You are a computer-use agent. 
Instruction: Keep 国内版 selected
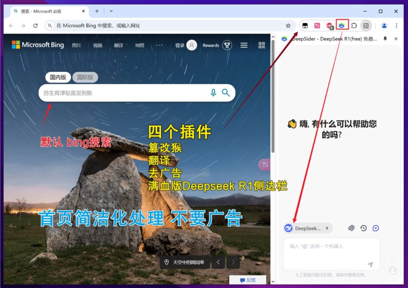click(x=58, y=77)
